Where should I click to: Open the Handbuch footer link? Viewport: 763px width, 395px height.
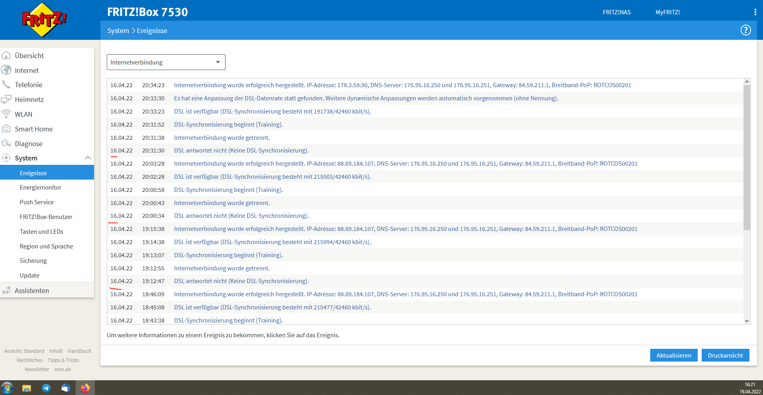click(x=80, y=351)
